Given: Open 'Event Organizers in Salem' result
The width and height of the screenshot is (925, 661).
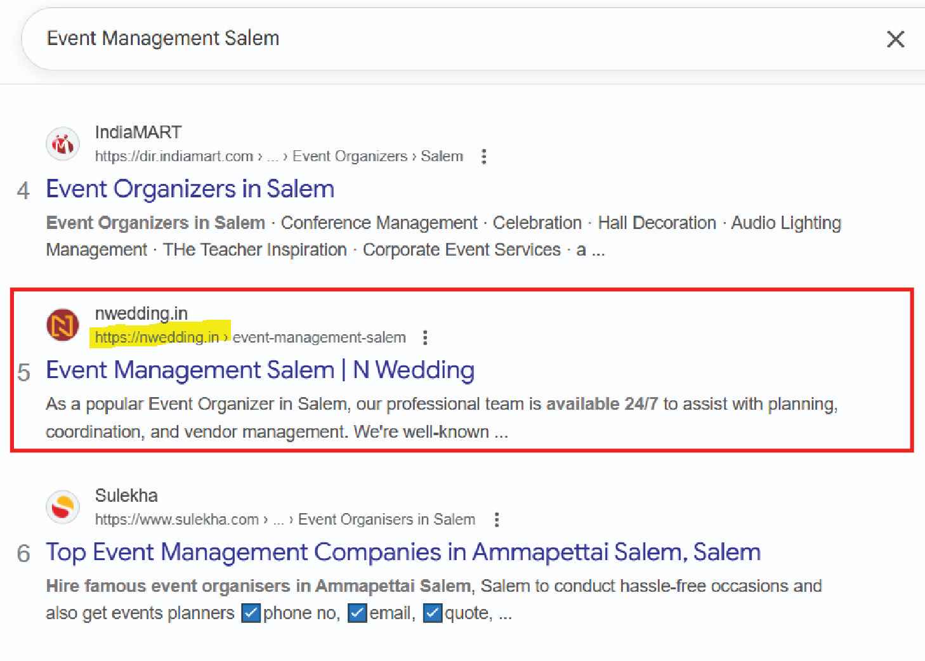Looking at the screenshot, I should coord(190,189).
